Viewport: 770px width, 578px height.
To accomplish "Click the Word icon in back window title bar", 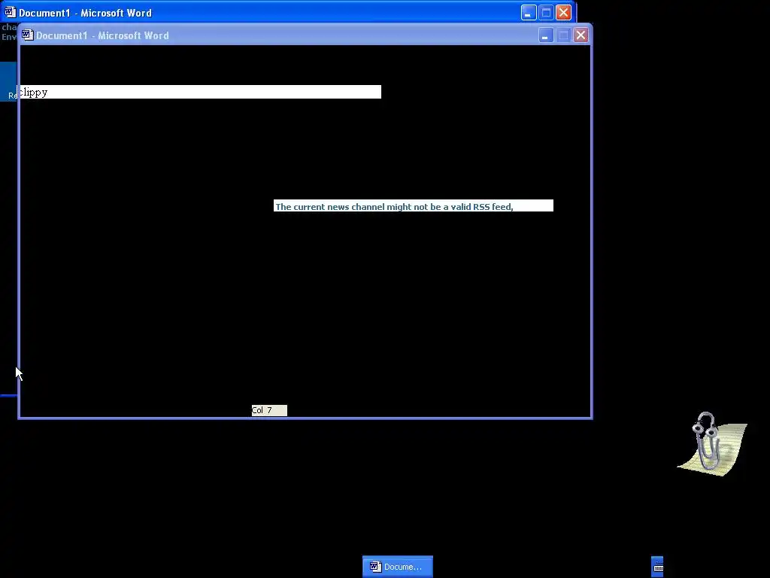I will 11,12.
